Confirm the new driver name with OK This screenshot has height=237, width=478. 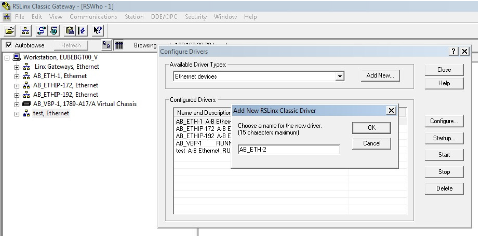[x=371, y=128]
